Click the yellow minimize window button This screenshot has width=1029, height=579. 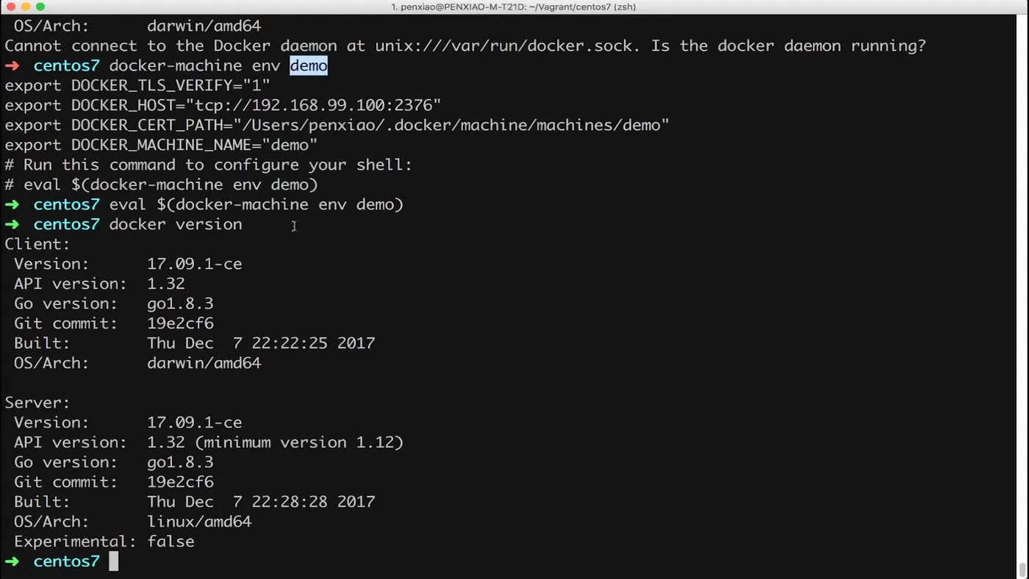[x=25, y=7]
